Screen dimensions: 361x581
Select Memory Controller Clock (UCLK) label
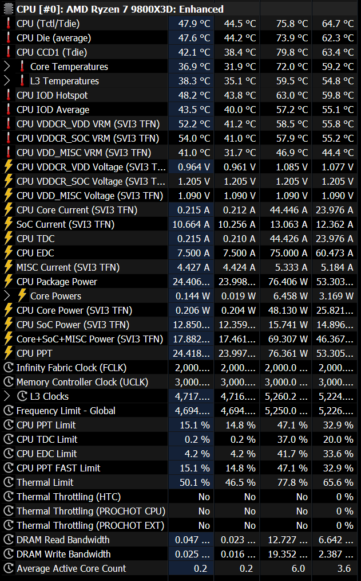click(82, 382)
